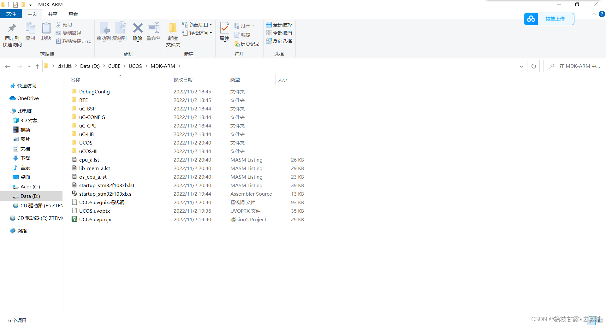Click the Back navigation arrow

(x=8, y=66)
